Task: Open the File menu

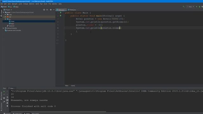Action: pos(2,4)
